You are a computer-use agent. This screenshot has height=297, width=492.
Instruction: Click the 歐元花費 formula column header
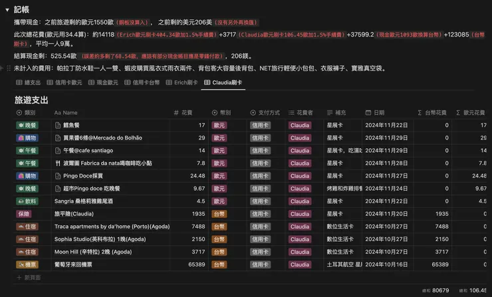(x=470, y=112)
